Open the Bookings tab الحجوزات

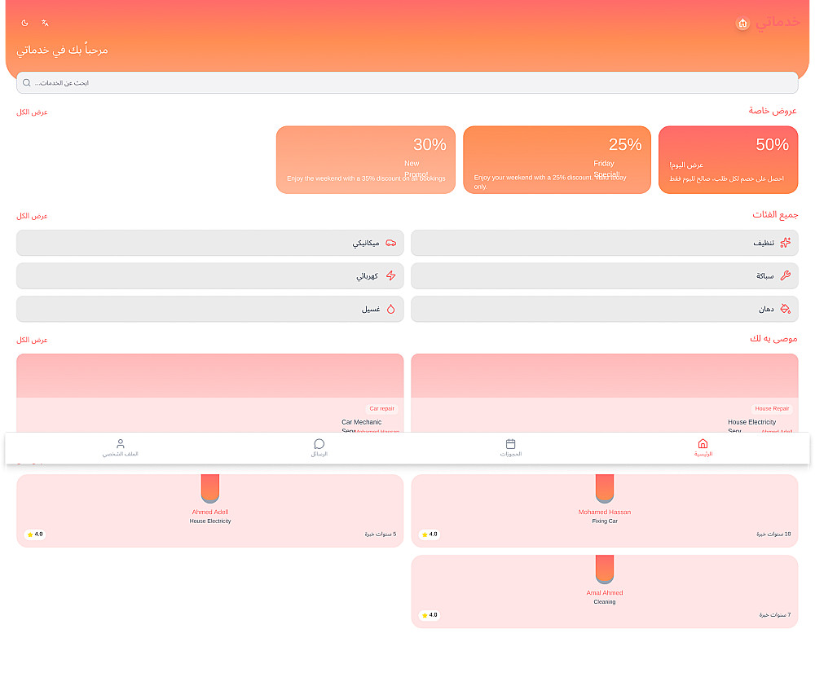510,447
